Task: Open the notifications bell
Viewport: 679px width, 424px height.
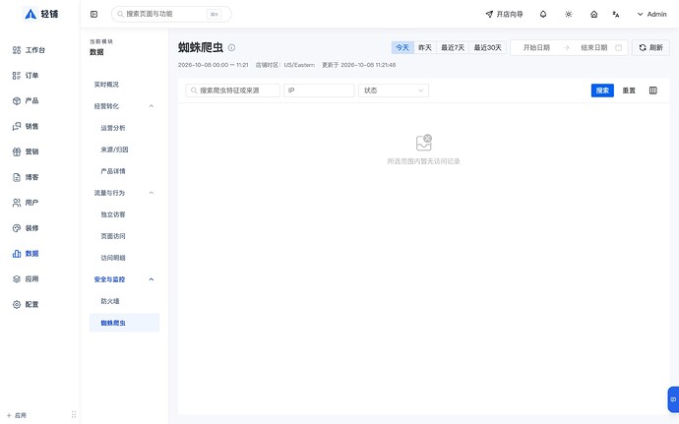Action: pos(543,15)
